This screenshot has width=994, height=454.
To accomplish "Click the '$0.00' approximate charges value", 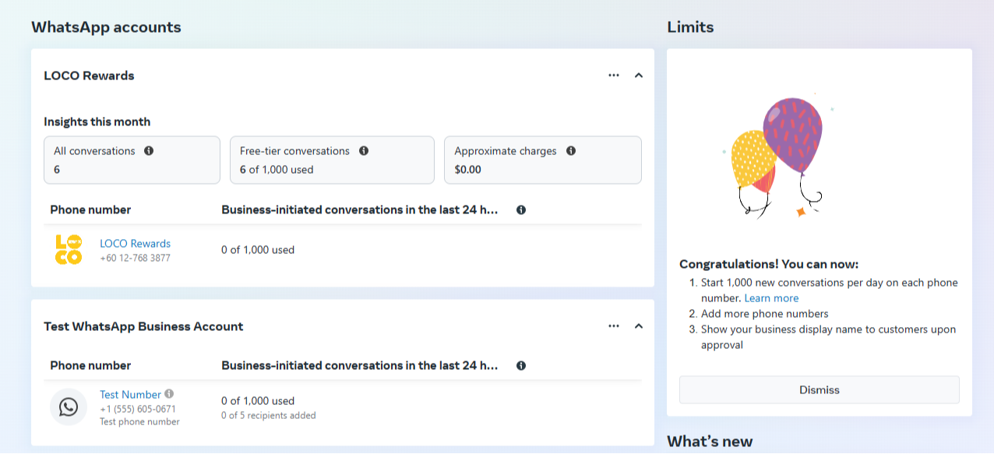I will (x=467, y=170).
